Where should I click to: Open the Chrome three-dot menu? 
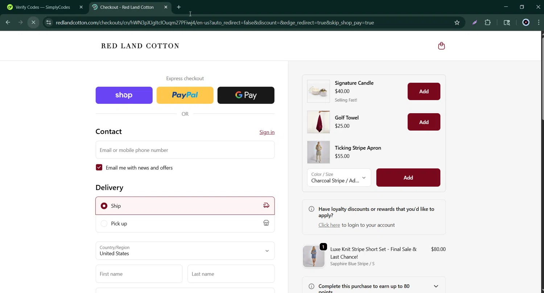point(539,22)
